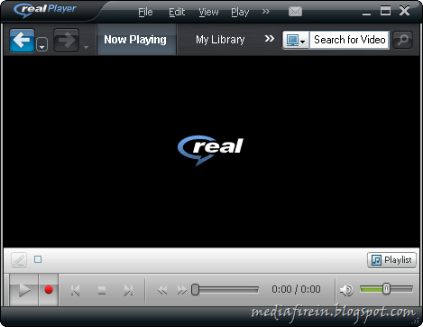Show more tabs chevron after My Library
423x327 pixels.
click(270, 39)
